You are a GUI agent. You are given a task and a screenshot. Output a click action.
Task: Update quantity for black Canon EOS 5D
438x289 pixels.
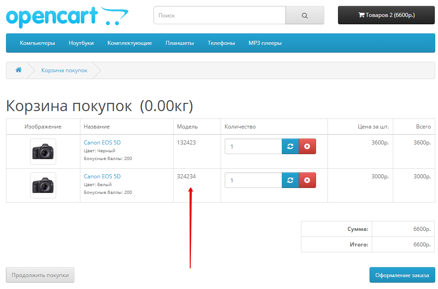[290, 146]
